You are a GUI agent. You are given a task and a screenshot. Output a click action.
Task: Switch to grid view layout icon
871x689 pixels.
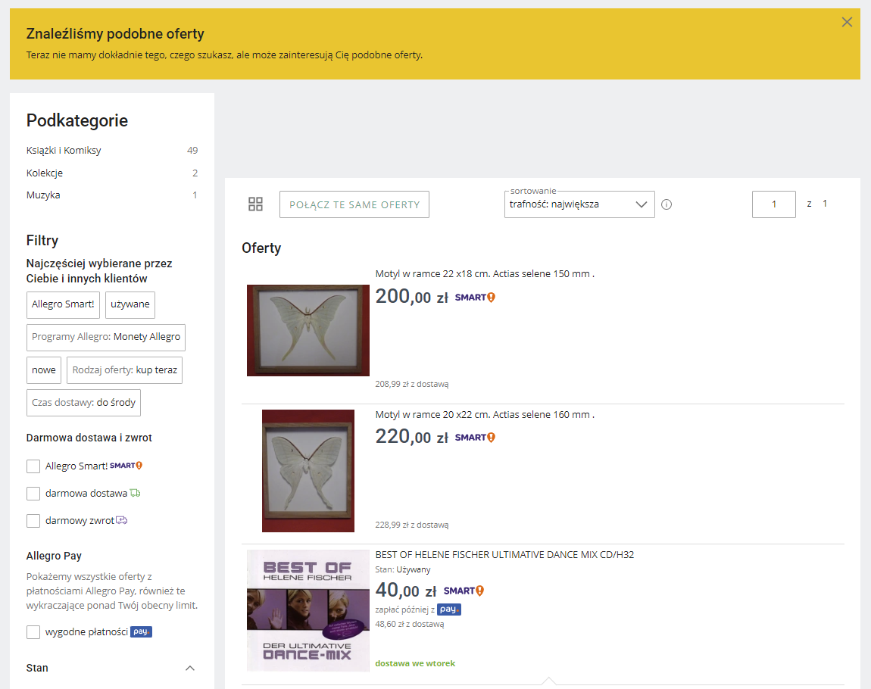coord(255,204)
